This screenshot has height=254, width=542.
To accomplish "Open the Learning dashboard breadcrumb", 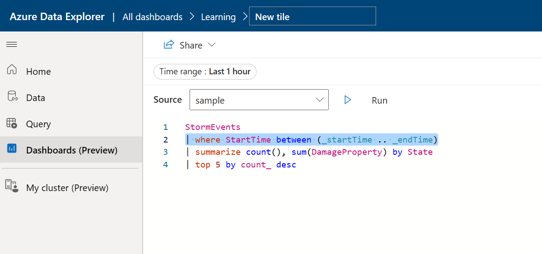I will [218, 17].
